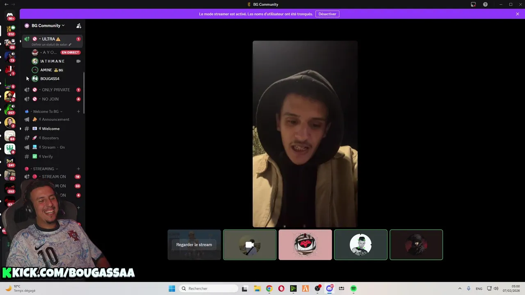
Task: Open the server showing badge 73
Action: (x=10, y=56)
